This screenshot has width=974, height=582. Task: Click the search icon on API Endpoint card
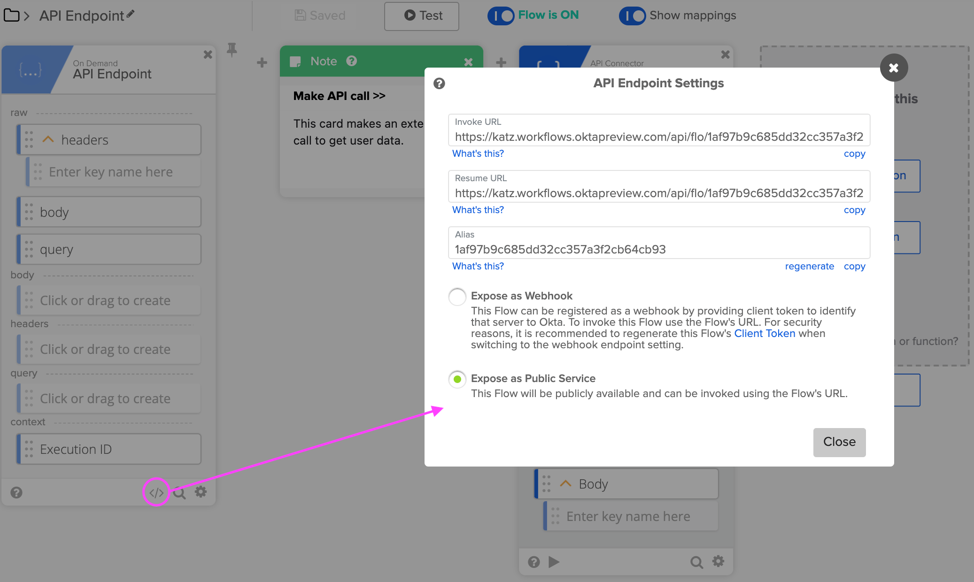tap(179, 493)
